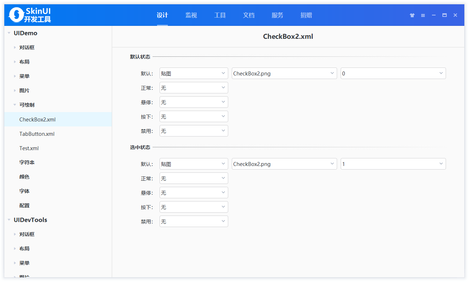Select the 字体 tree item

pyautogui.click(x=58, y=191)
